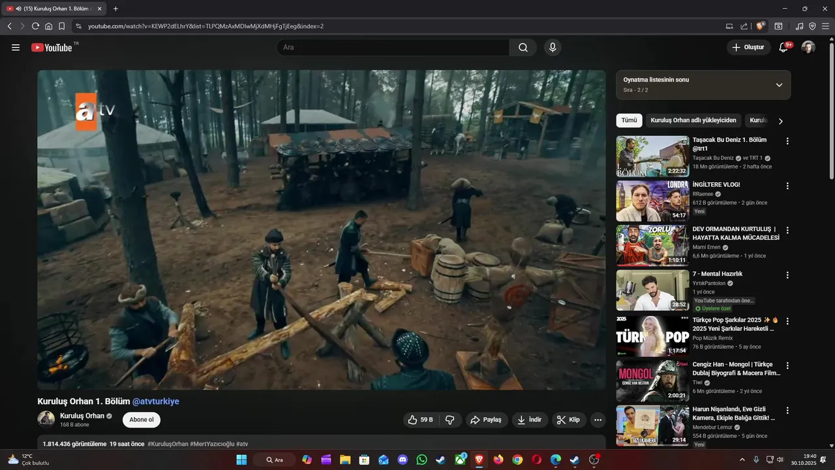Open a new browser tab
This screenshot has width=835, height=470.
[115, 8]
